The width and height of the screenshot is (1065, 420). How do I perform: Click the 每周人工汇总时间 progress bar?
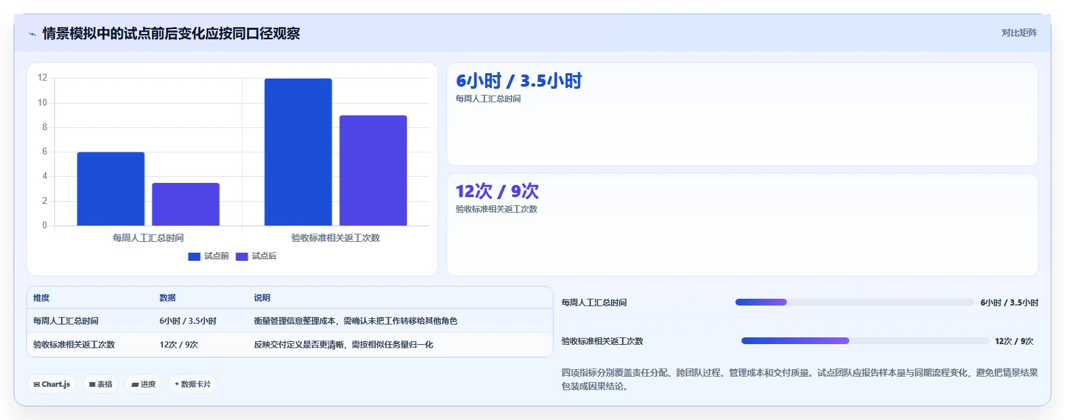pos(855,302)
